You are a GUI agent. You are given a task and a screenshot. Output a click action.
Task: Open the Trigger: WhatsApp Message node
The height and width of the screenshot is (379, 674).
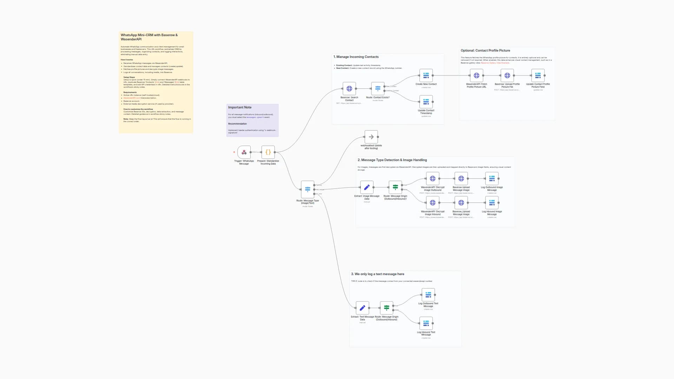[x=244, y=152]
